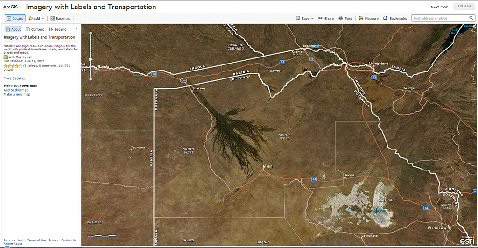Screen dimensions: 478x248
Task: Click the SIGN IN button
Action: (464, 7)
